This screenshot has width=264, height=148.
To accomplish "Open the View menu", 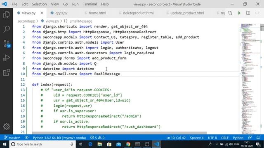I will pyautogui.click(x=55, y=4).
